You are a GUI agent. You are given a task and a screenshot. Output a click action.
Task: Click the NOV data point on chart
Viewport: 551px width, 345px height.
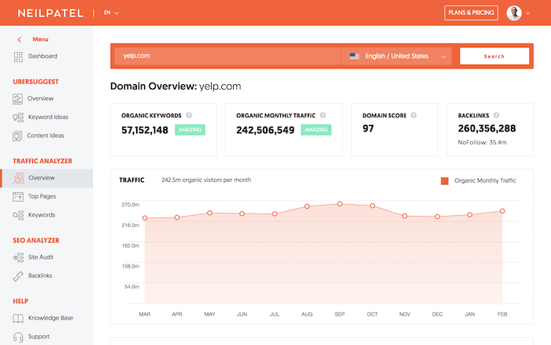pyautogui.click(x=405, y=216)
